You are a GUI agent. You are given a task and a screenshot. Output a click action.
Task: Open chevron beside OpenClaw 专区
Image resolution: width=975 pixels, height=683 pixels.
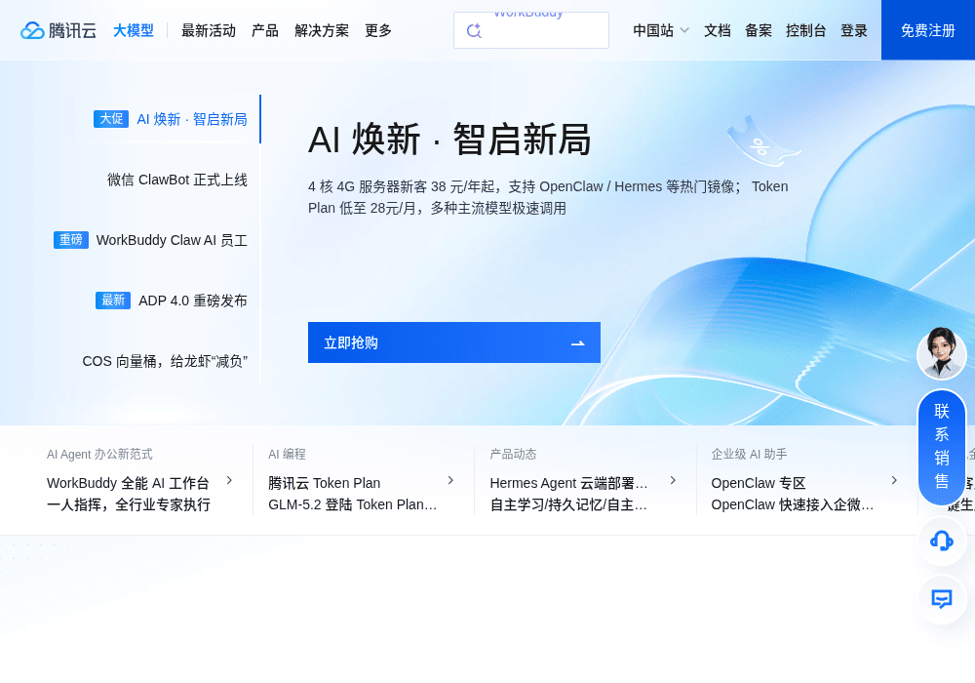point(894,480)
